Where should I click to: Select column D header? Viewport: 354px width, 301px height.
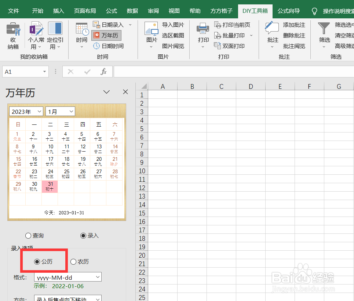[251, 86]
